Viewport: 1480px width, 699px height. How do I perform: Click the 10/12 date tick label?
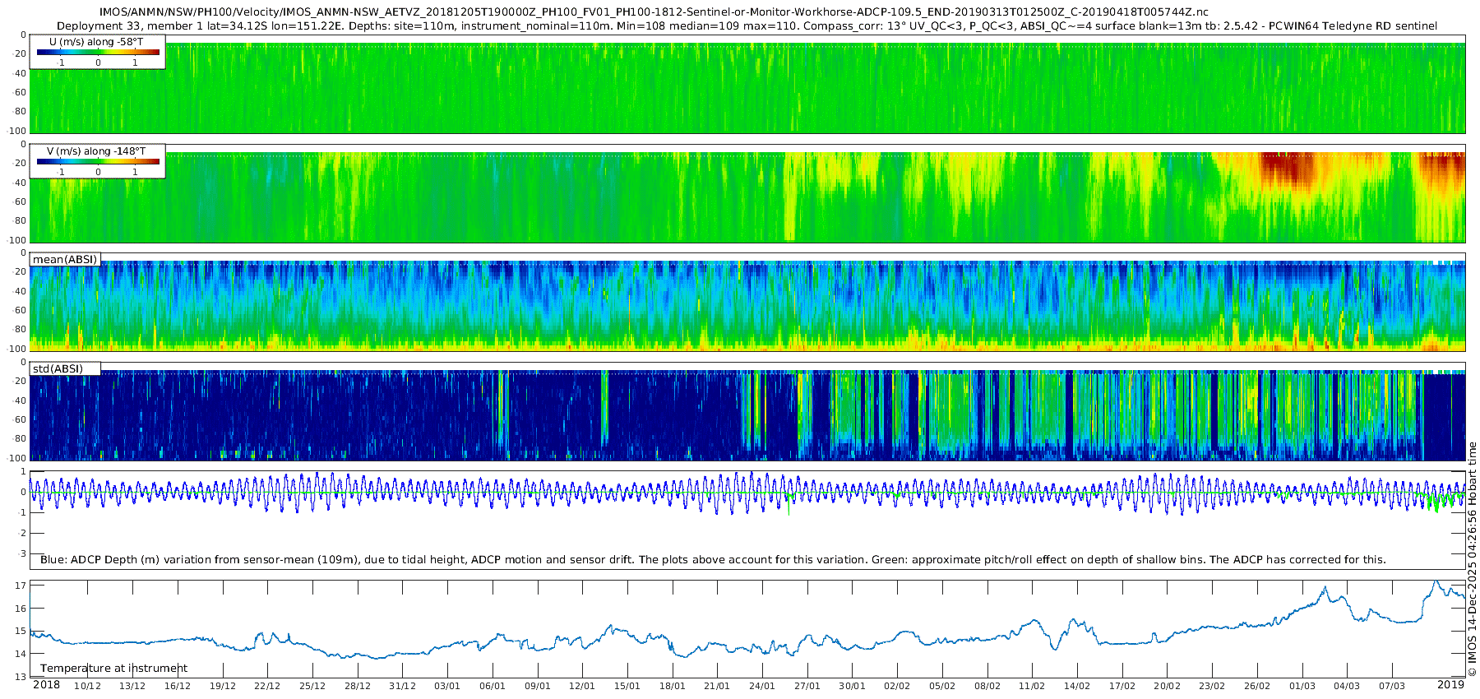[x=87, y=686]
